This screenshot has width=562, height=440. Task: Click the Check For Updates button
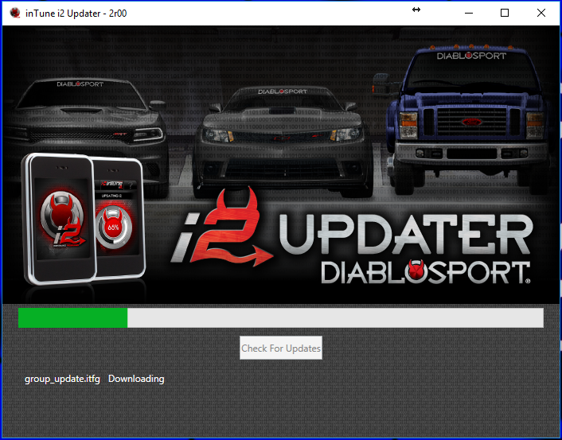pyautogui.click(x=281, y=348)
